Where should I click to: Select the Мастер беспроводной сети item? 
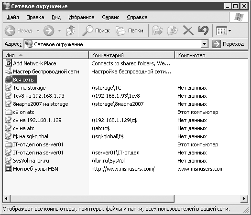click(x=42, y=72)
